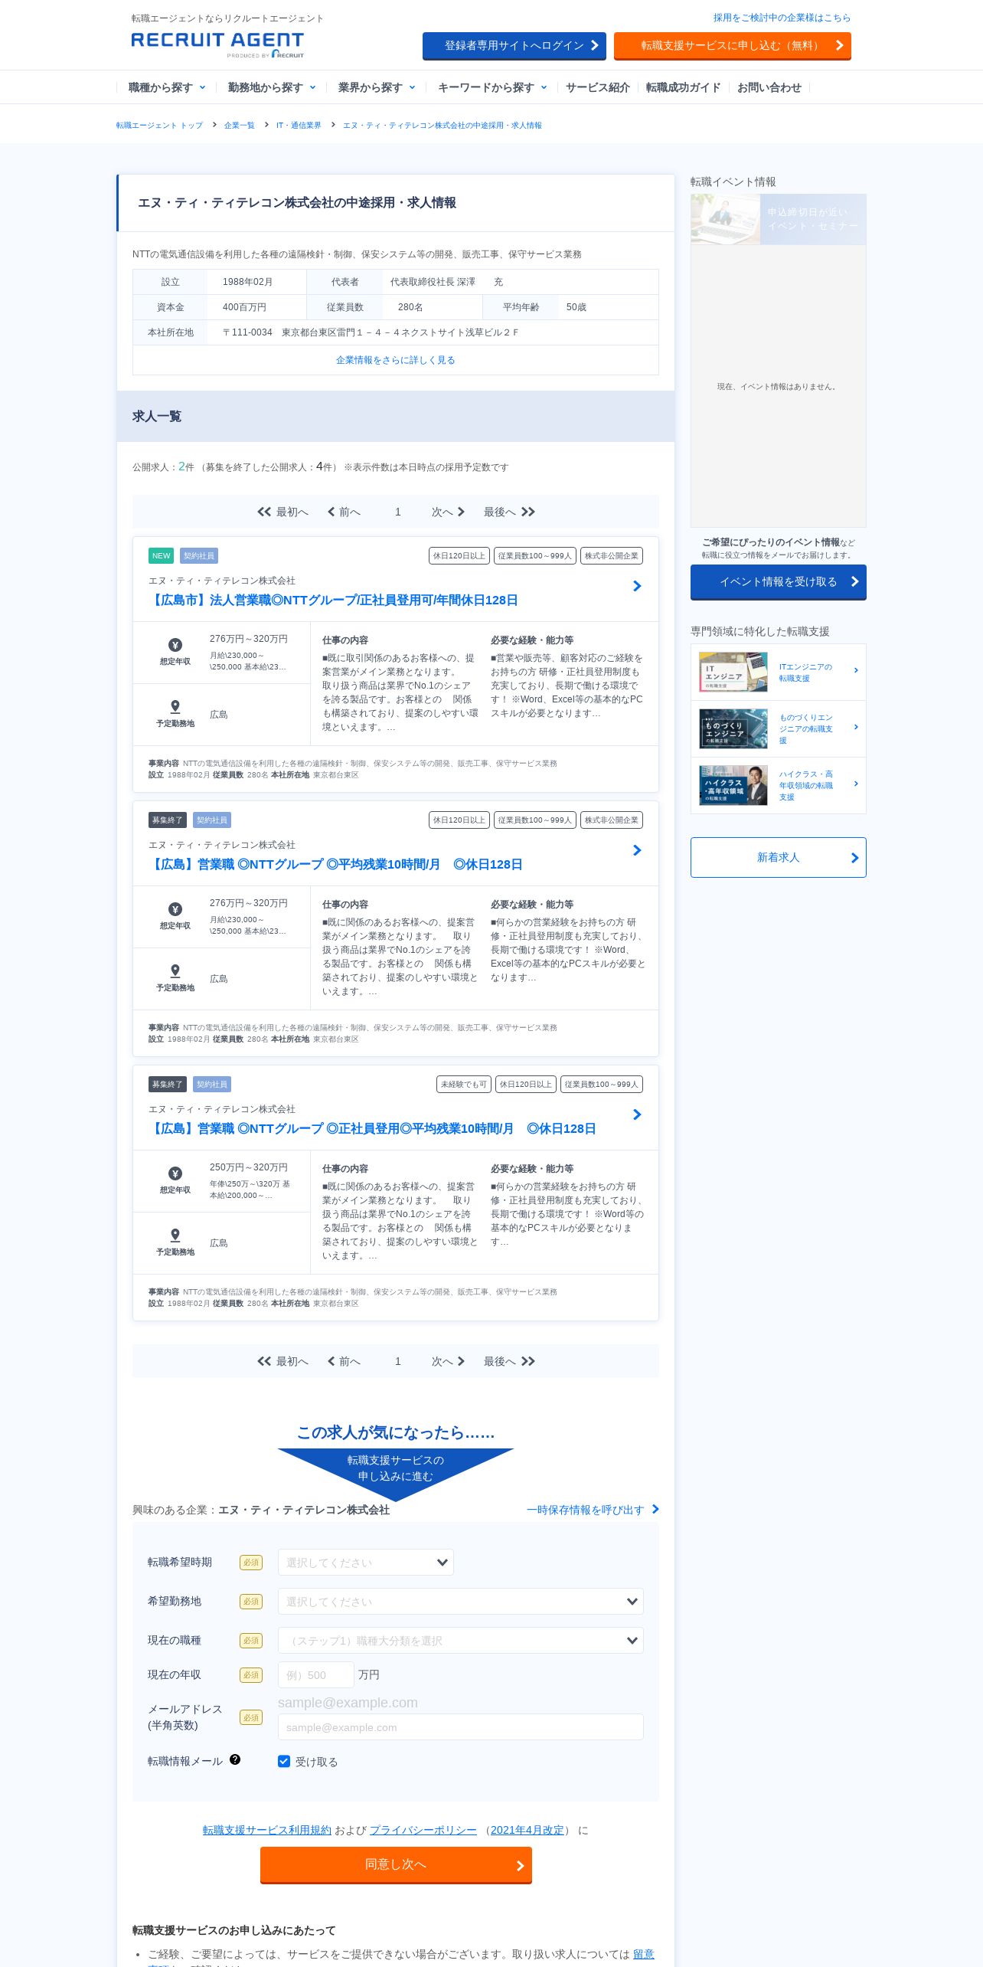Click 留意事項 link in application notes
Viewport: 983px width, 1967px height.
click(x=644, y=1954)
